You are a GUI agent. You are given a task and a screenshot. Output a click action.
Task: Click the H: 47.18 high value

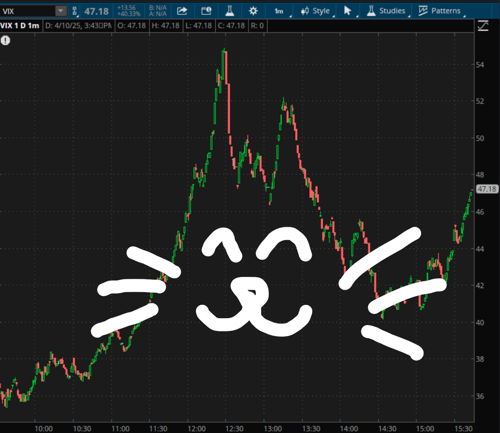click(166, 26)
